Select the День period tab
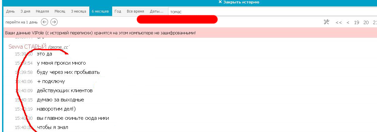 coord(10,11)
